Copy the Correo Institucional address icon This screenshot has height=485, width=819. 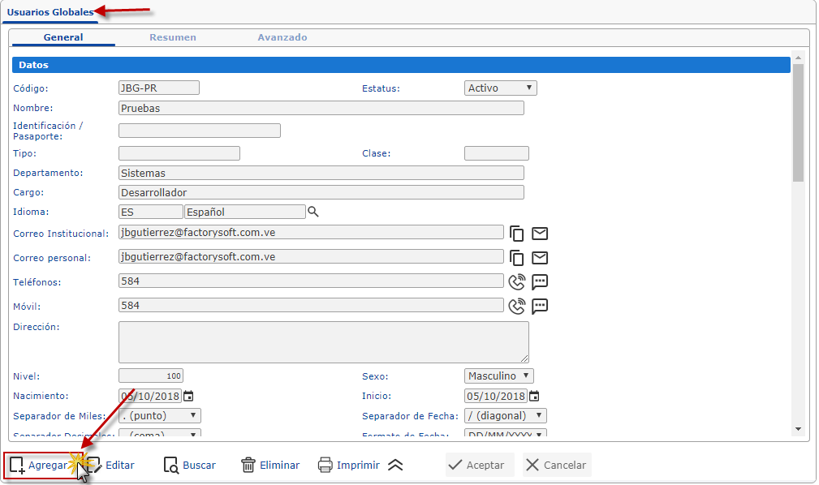(x=517, y=234)
